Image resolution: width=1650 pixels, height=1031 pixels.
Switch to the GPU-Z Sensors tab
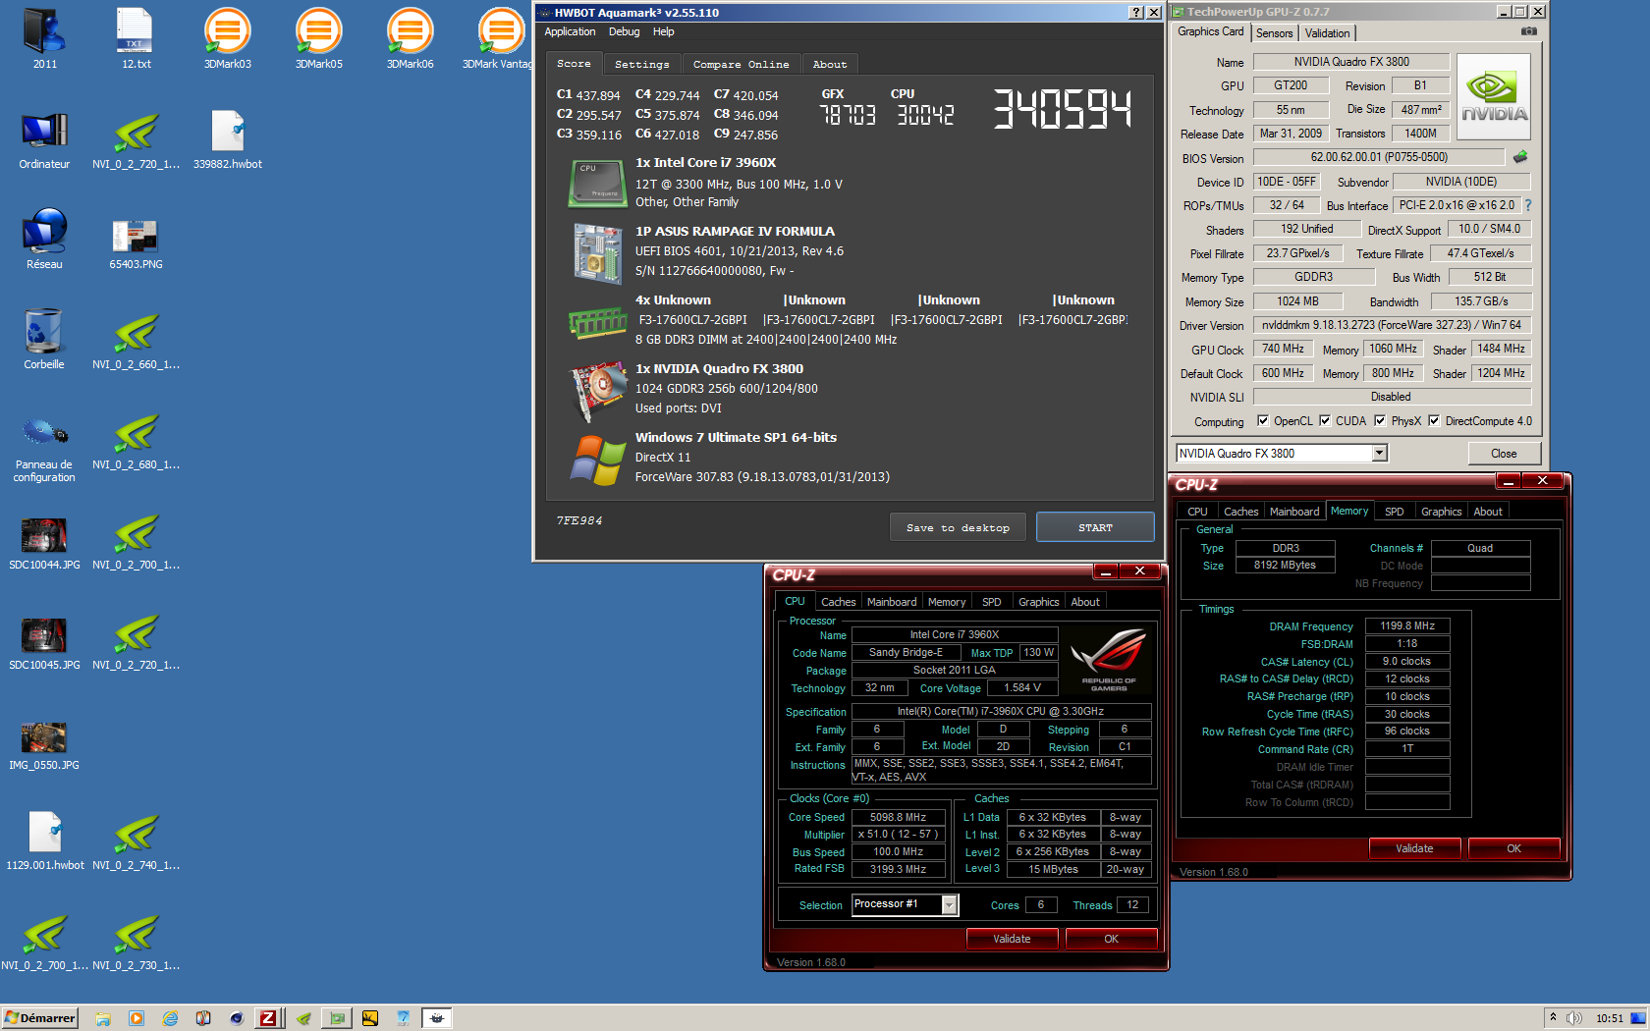1274,33
